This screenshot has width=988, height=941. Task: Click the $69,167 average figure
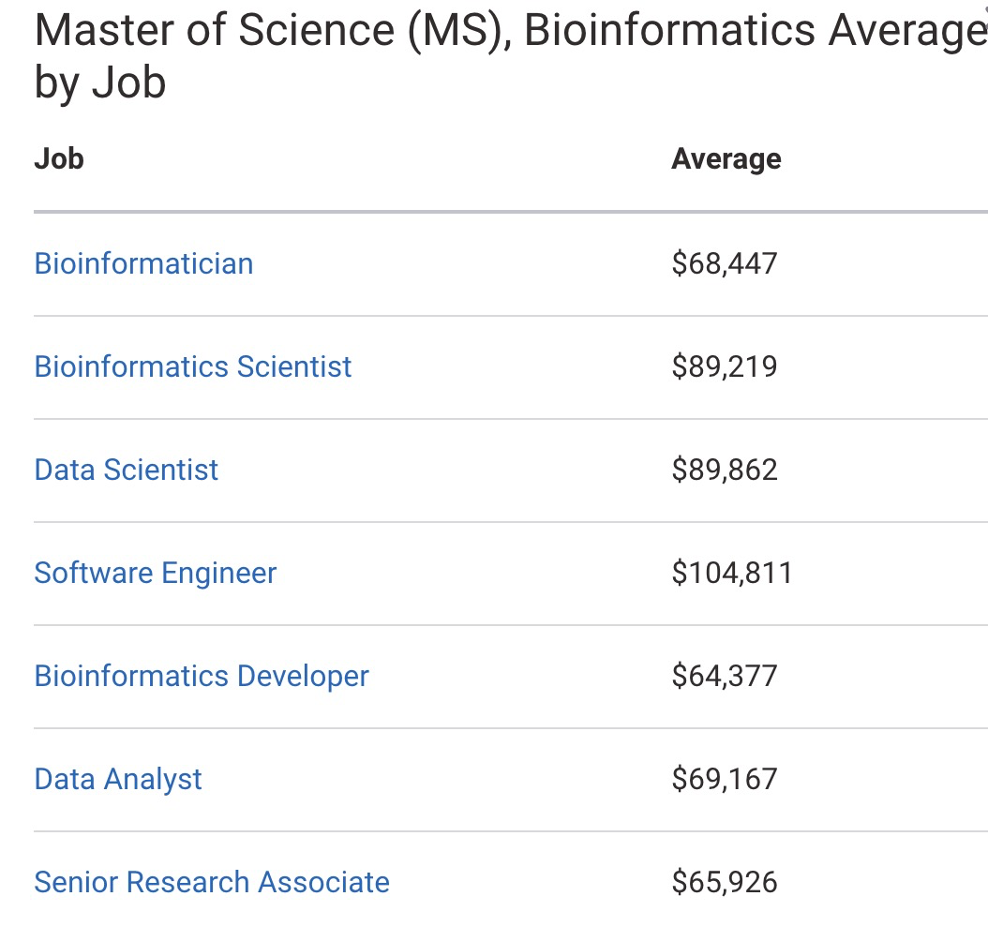725,779
